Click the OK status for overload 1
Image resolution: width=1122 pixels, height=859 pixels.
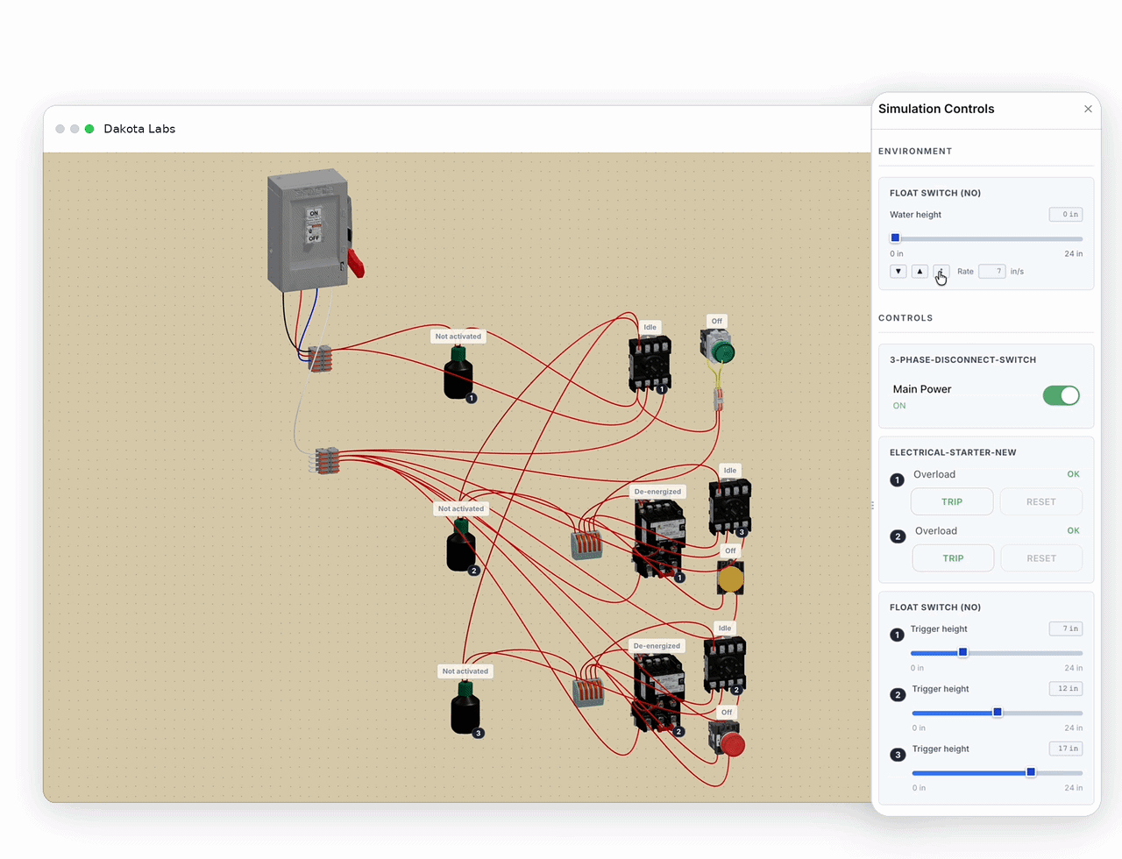coord(1073,474)
